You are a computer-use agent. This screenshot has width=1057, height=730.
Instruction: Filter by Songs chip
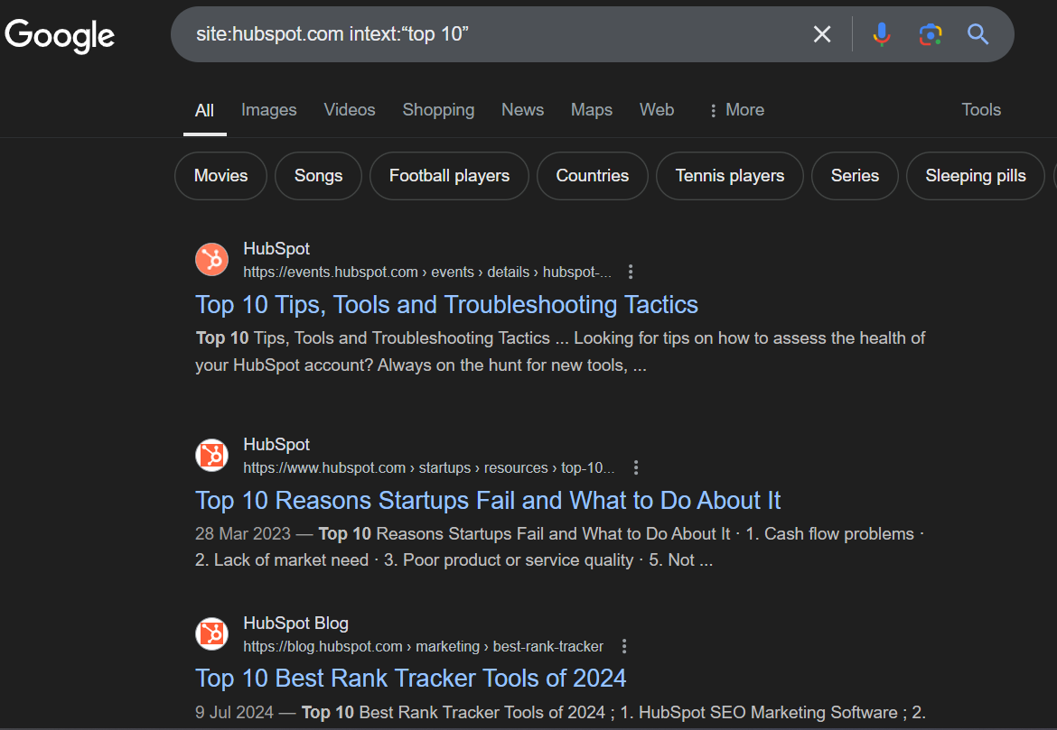tap(318, 176)
